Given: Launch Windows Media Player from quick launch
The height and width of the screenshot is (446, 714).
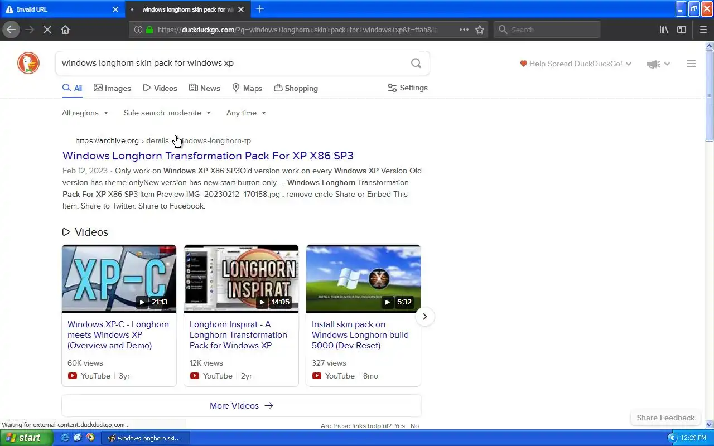Looking at the screenshot, I should tap(90, 438).
